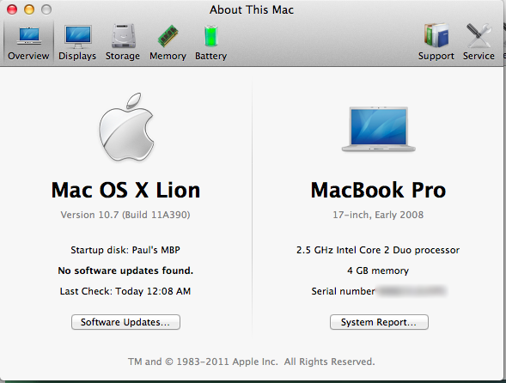Image resolution: width=506 pixels, height=383 pixels.
Task: Click the Version 10.7 build text
Action: tap(125, 215)
